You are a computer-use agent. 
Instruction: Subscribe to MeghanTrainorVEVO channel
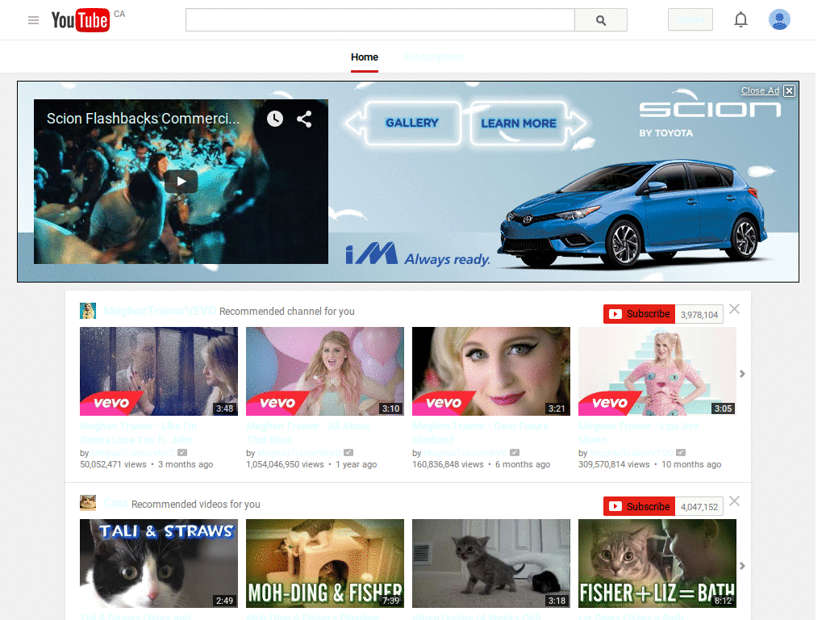[639, 314]
